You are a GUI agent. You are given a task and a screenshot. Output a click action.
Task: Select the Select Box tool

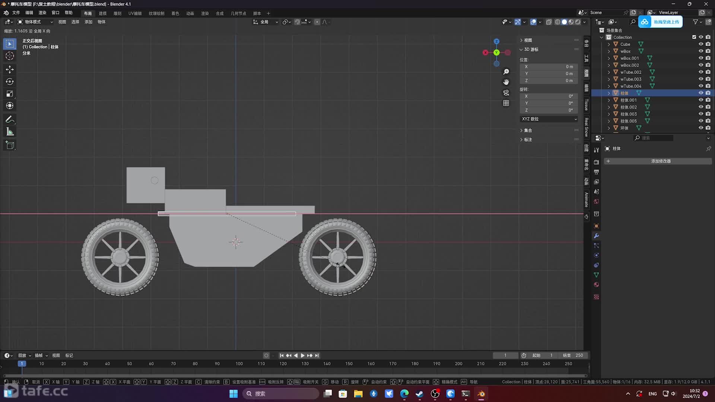10,44
